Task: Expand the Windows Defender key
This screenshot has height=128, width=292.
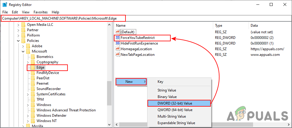Action: pyautogui.click(x=28, y=116)
